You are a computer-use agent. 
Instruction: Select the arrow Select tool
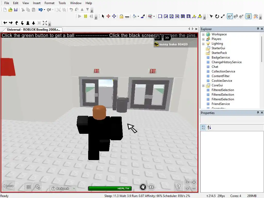pos(103,16)
